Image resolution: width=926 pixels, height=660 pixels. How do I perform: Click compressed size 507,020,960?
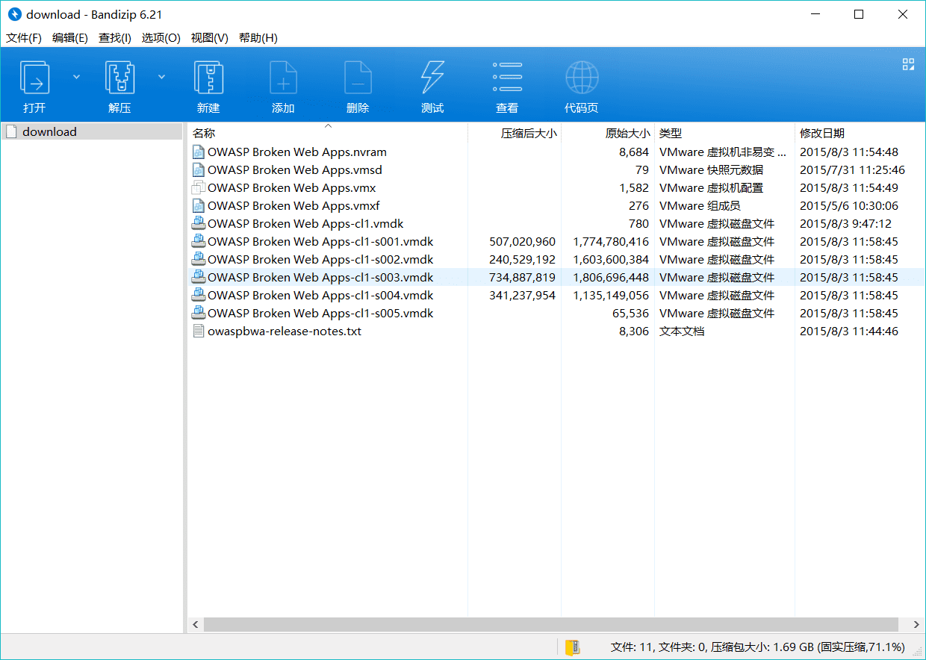coord(523,241)
